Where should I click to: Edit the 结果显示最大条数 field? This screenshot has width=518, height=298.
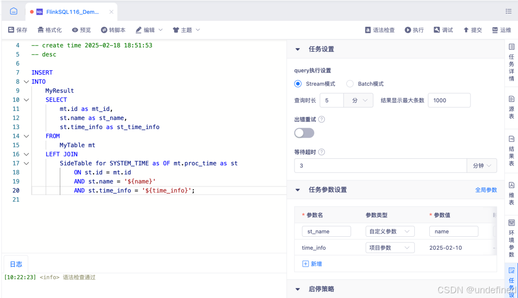click(x=449, y=100)
